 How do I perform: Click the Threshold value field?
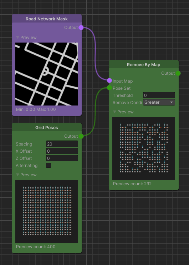click(159, 95)
